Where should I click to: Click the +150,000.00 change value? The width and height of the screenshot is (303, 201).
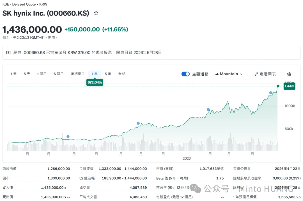(x=82, y=30)
